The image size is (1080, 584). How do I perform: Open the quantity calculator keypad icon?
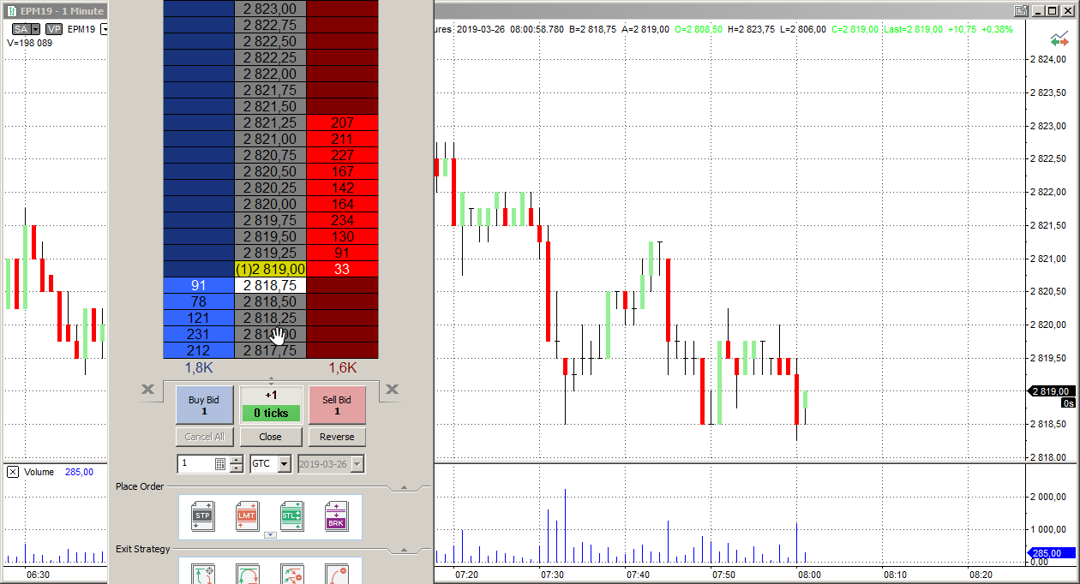click(x=220, y=463)
